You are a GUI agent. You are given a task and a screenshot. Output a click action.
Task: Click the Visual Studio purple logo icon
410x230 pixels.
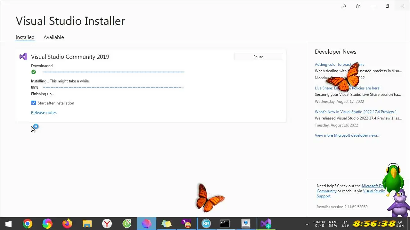point(23,57)
